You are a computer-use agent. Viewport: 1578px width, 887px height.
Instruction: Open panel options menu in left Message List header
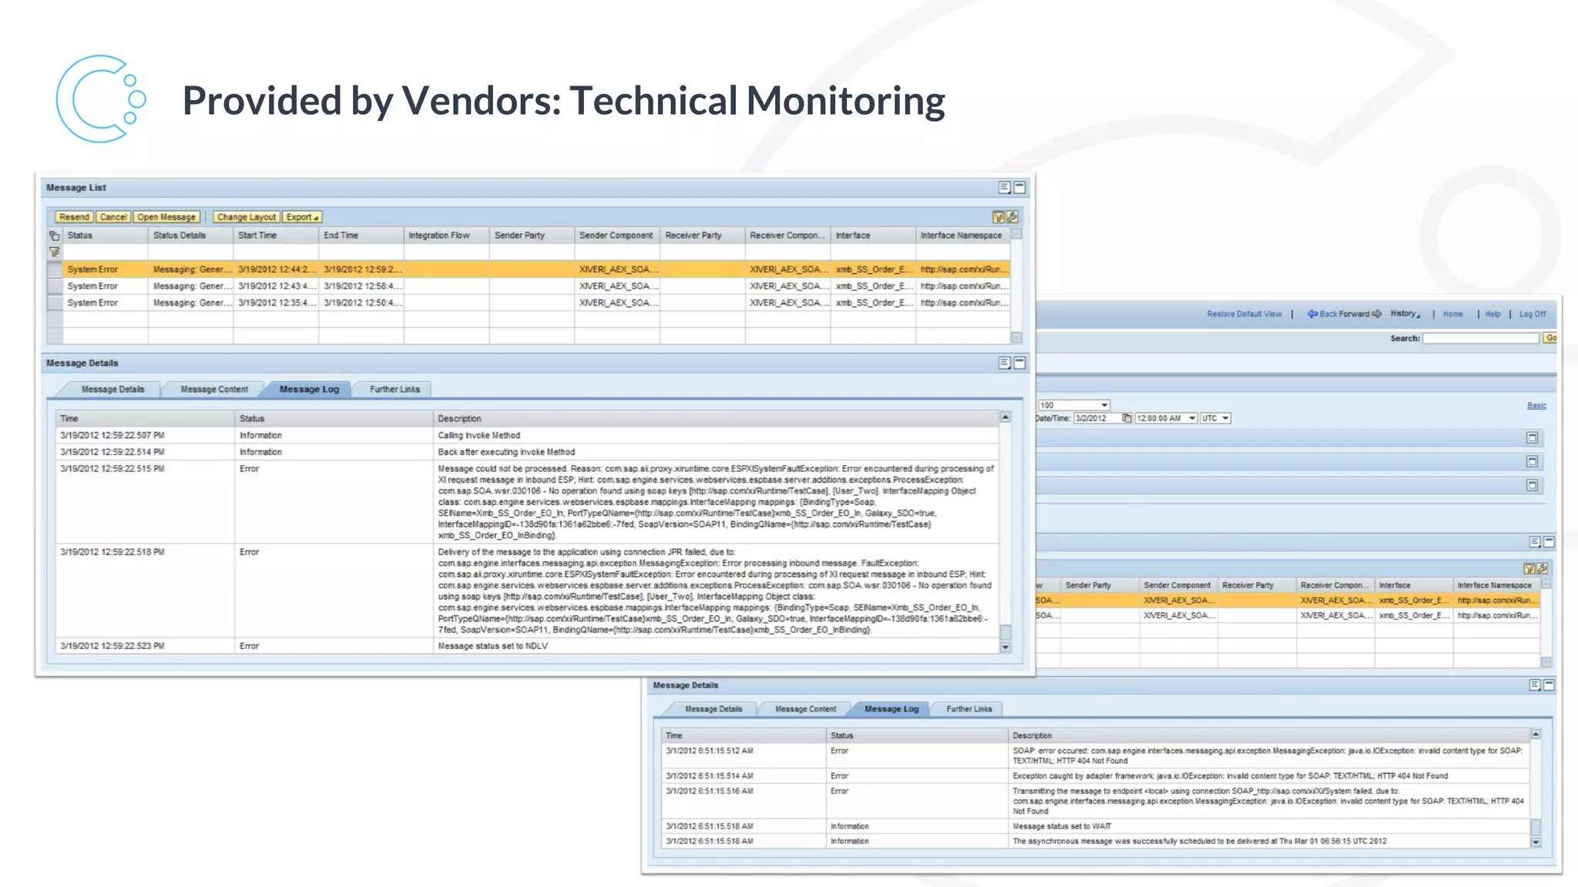1005,187
